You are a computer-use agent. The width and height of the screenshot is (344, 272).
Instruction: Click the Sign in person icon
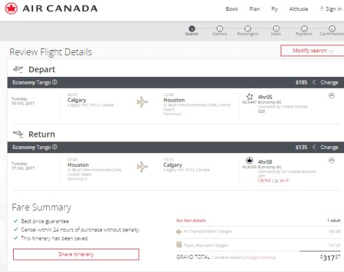pyautogui.click(x=322, y=9)
